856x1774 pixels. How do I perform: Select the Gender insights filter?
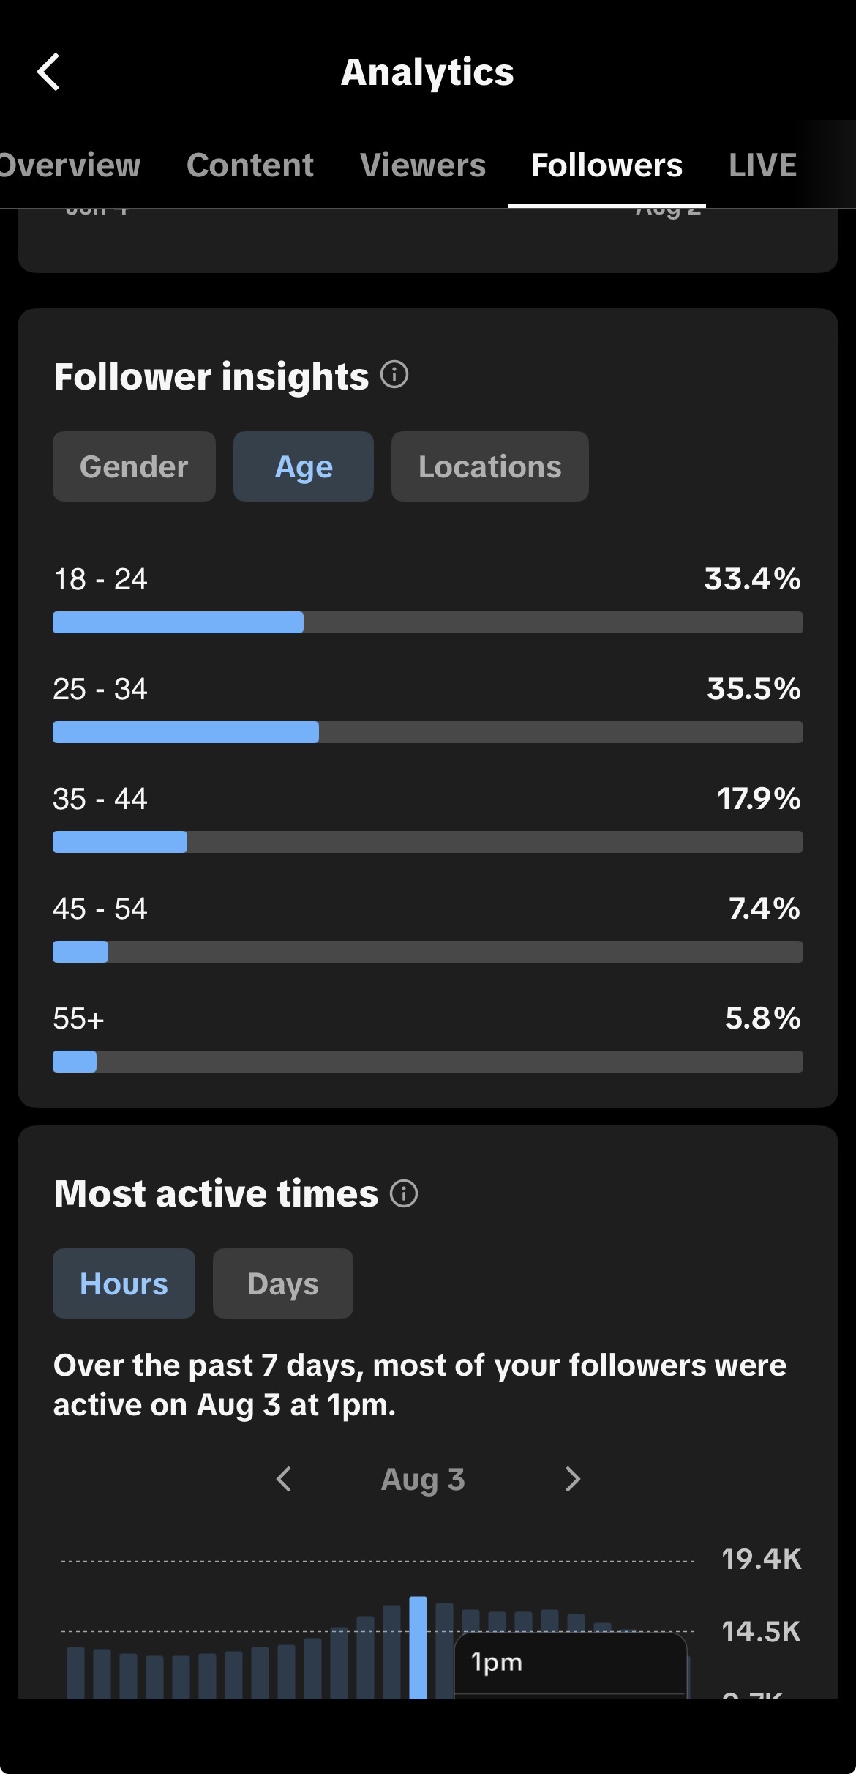click(134, 466)
